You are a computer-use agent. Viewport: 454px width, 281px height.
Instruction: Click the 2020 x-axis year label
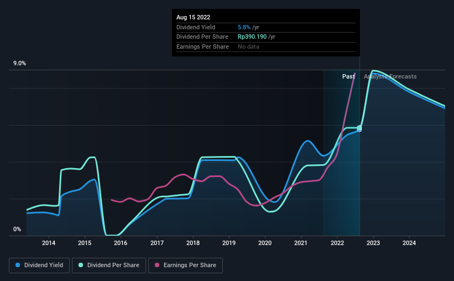coord(265,243)
